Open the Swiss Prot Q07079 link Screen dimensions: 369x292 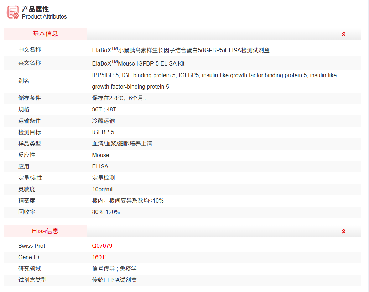tap(102, 246)
